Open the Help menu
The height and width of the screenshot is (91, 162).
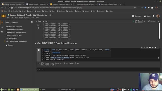point(37,18)
